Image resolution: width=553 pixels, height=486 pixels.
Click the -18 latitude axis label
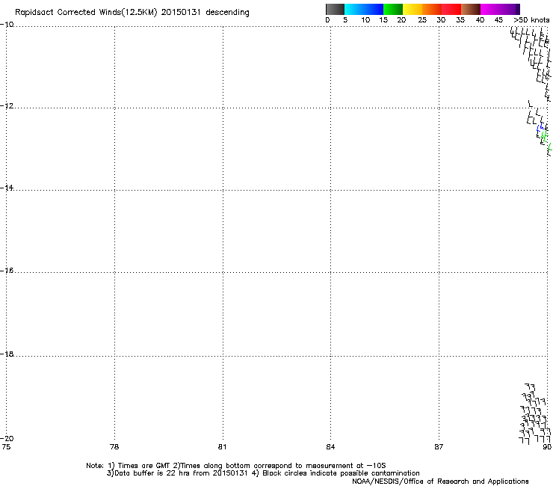point(7,354)
